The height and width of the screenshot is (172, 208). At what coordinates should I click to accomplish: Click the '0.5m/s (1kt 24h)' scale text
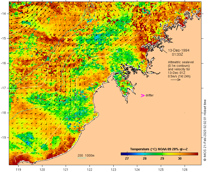point(179,76)
